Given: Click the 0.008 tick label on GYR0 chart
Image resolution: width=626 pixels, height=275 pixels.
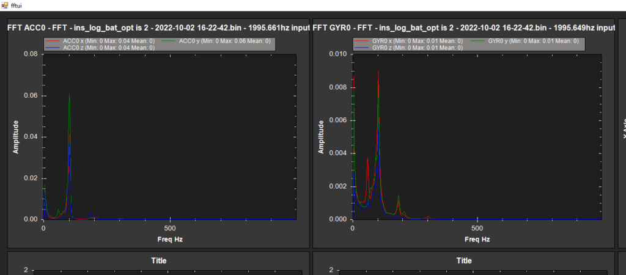Looking at the screenshot, I should click(337, 87).
